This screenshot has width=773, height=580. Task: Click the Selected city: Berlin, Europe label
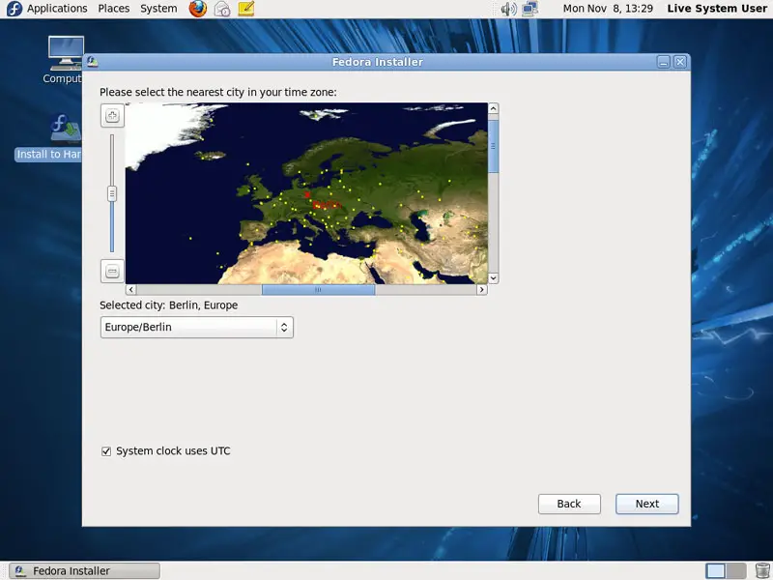(x=168, y=305)
